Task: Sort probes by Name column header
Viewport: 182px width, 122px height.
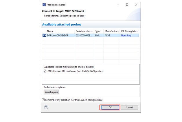Action: [60, 31]
